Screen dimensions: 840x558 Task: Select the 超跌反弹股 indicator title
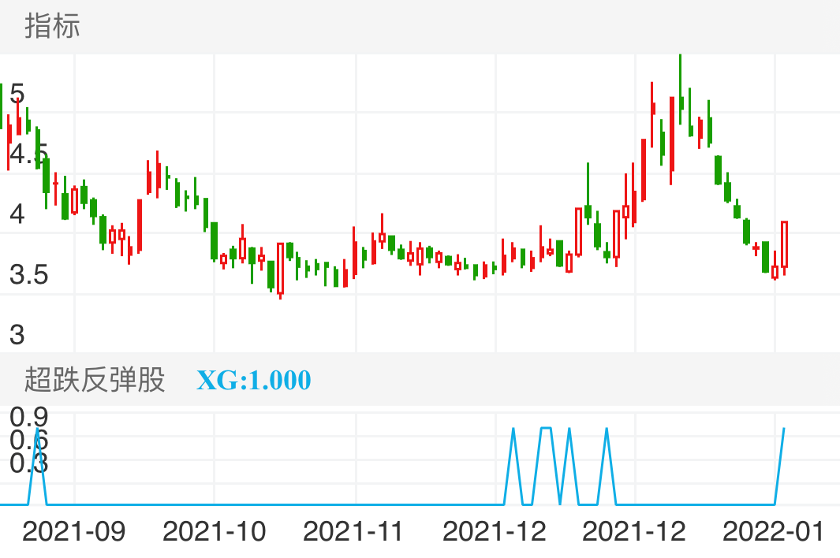coord(95,380)
